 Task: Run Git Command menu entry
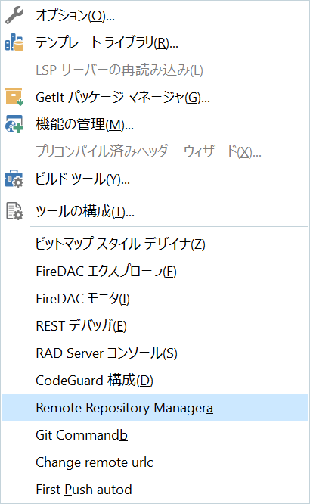[155, 434]
